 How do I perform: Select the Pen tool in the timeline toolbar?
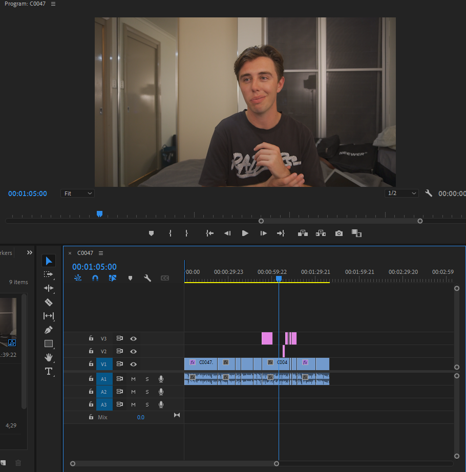pyautogui.click(x=49, y=330)
